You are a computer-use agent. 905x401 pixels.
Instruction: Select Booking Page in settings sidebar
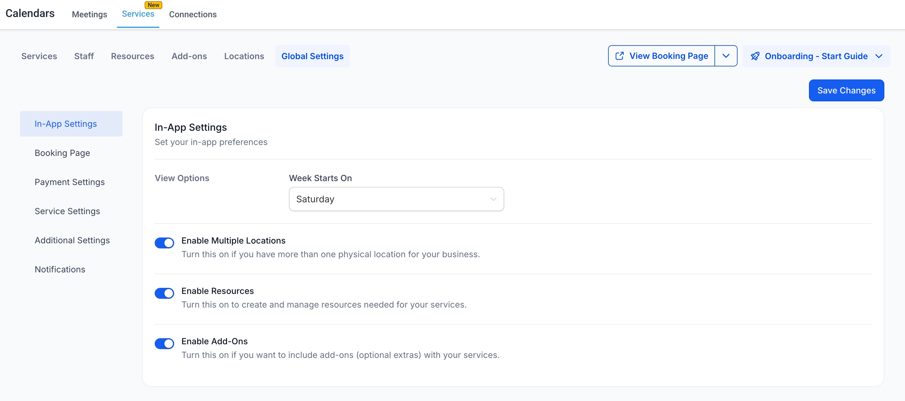(62, 153)
